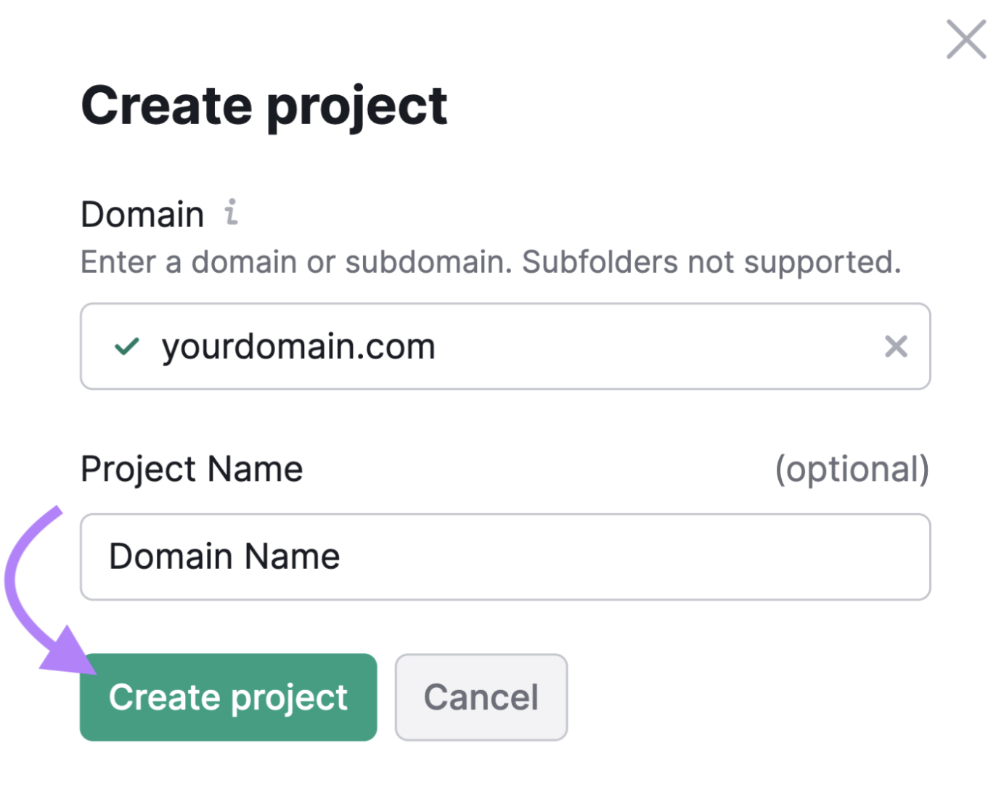Click the validation check icon next to yourdomain.com
This screenshot has height=804, width=996.
[127, 346]
